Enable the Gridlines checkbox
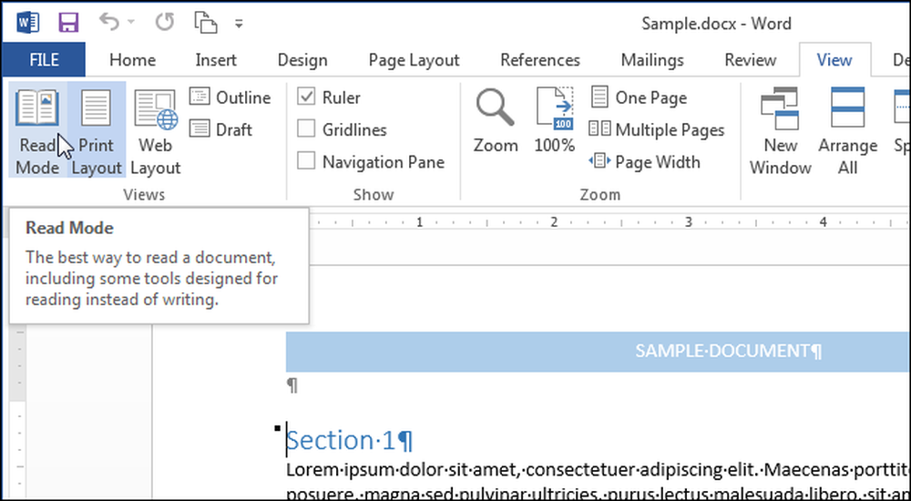Viewport: 911px width, 501px height. 306,128
